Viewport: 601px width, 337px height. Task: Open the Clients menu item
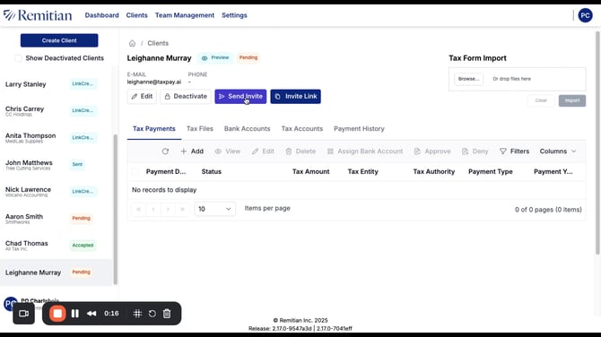[137, 15]
